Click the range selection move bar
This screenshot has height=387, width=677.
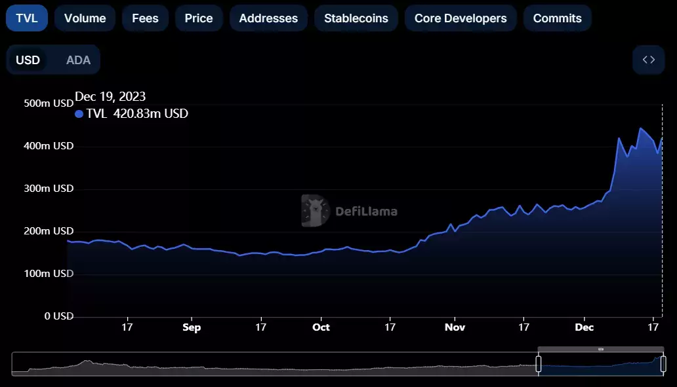pos(601,349)
